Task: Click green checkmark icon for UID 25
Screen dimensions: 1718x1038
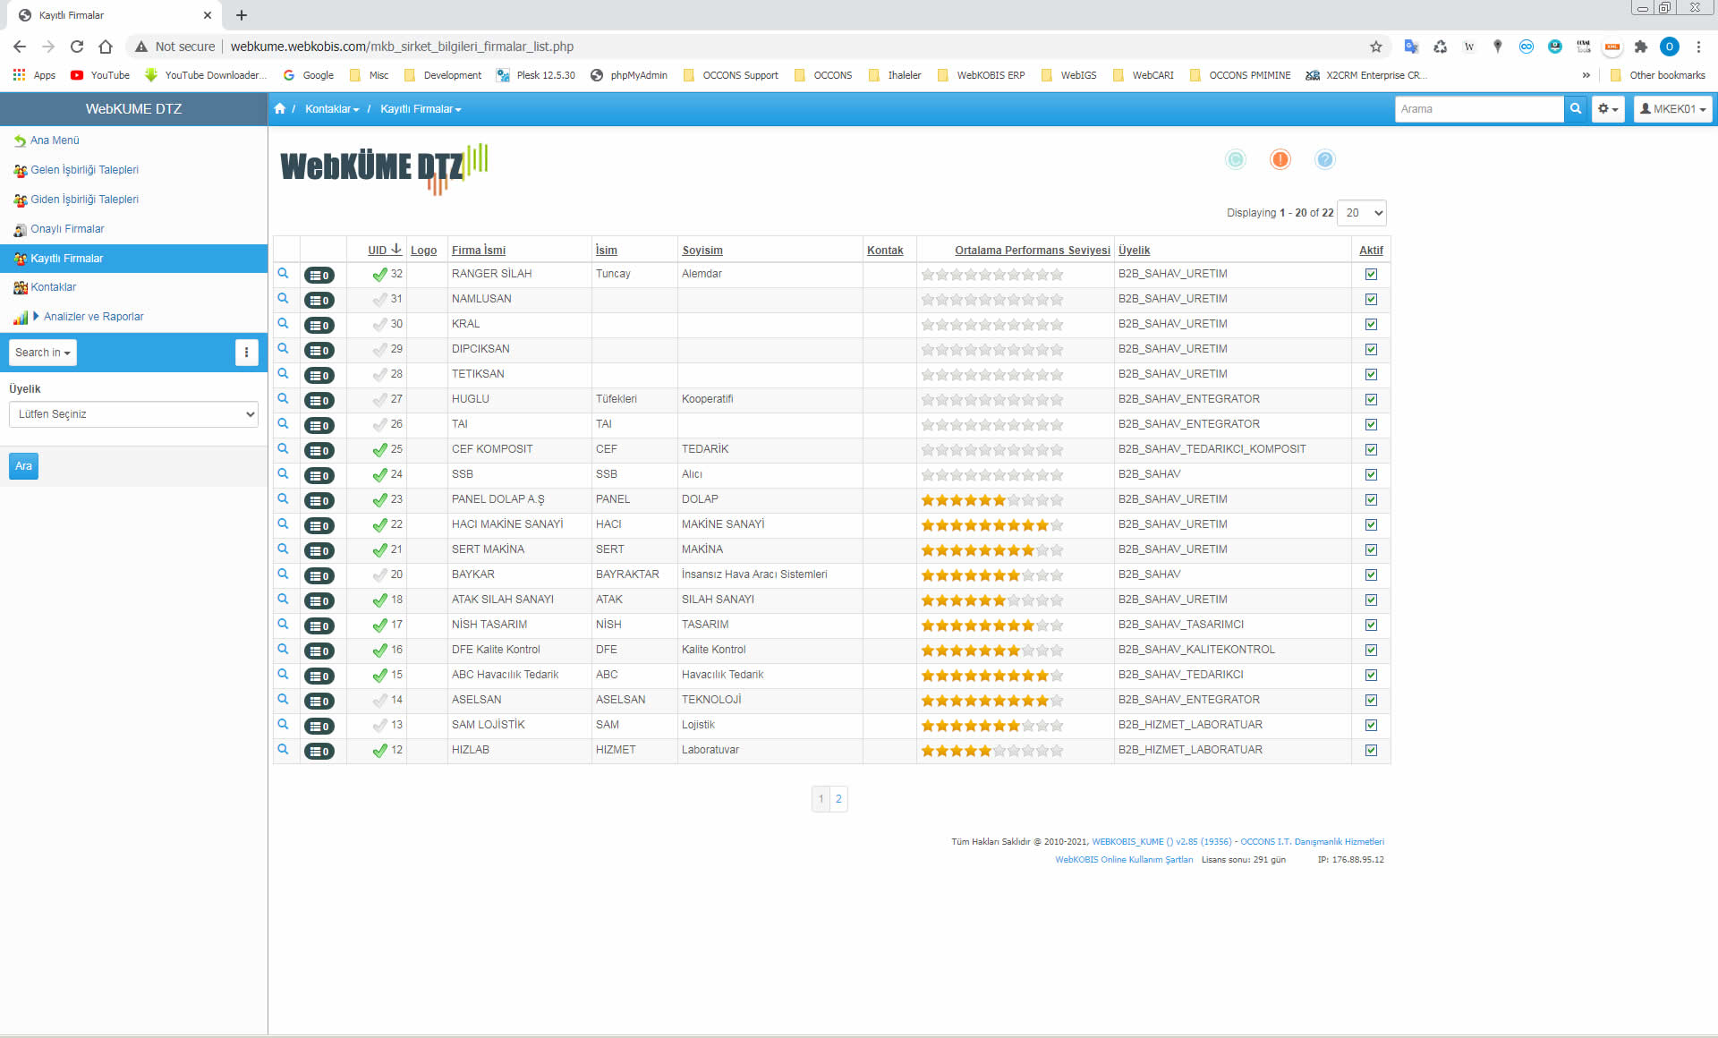Action: [x=380, y=449]
